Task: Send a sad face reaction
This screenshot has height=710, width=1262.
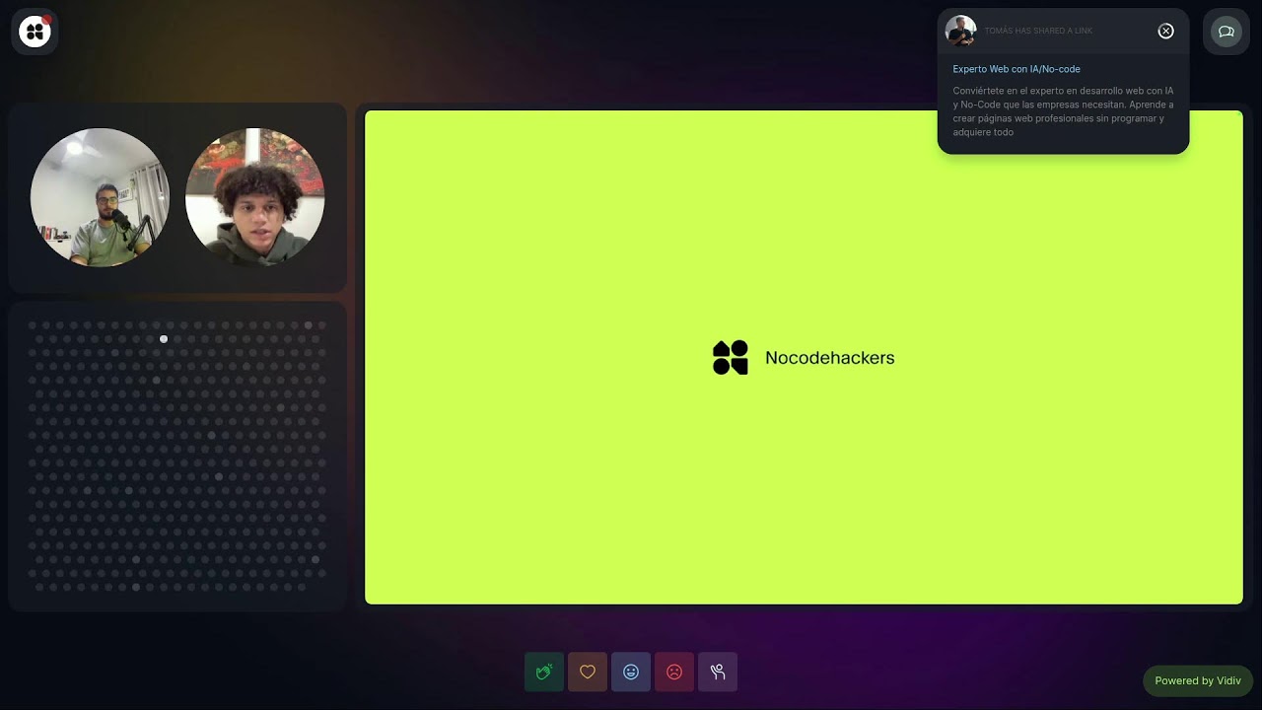Action: point(674,673)
